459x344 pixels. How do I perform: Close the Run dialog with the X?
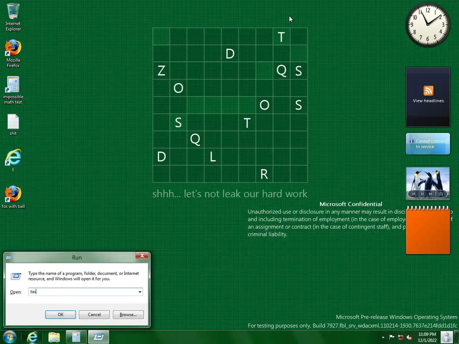(x=142, y=255)
